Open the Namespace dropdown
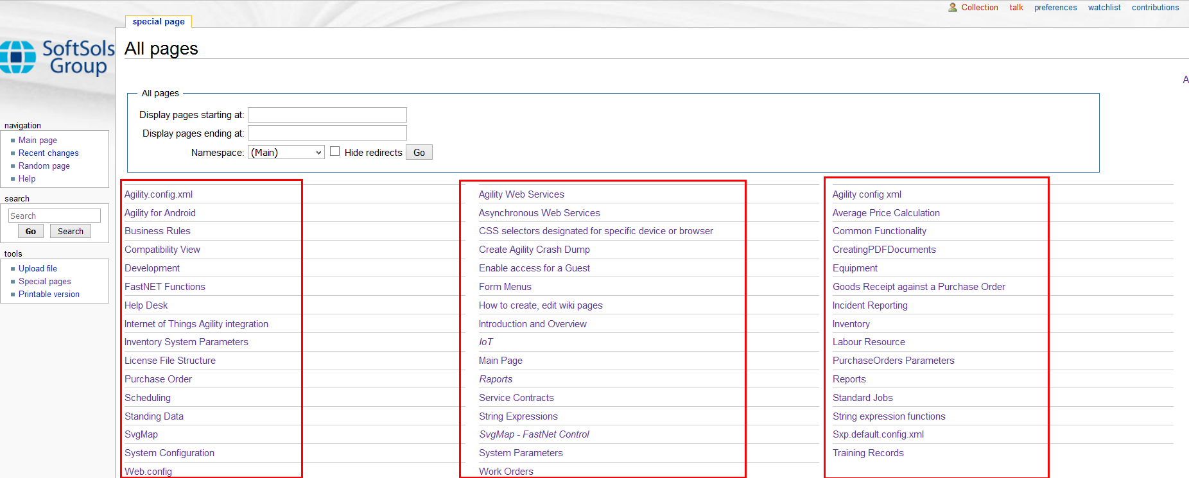The image size is (1189, 478). [x=286, y=152]
